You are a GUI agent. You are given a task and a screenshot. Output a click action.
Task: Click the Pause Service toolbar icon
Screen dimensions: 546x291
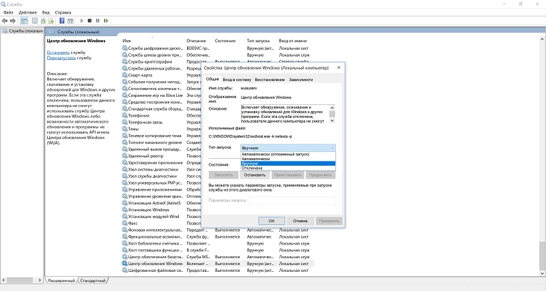(x=98, y=21)
